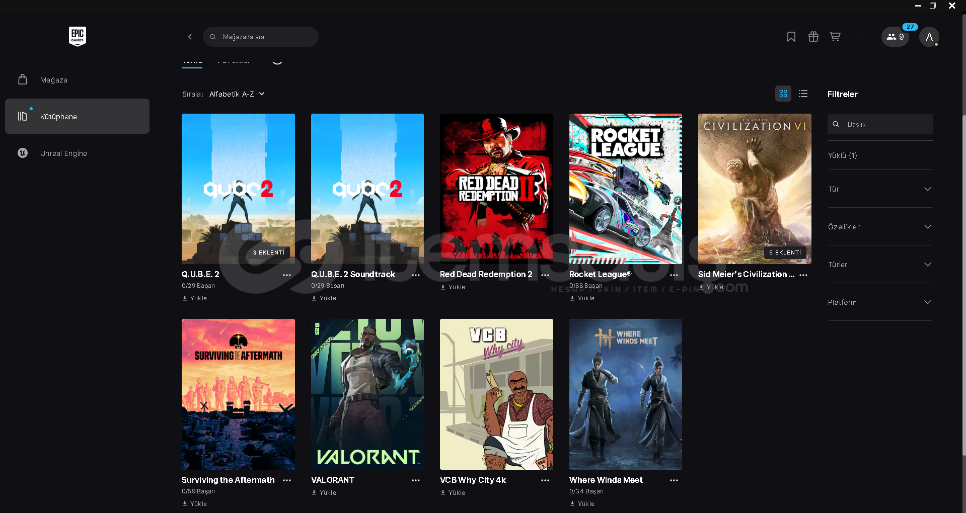This screenshot has width=966, height=513.
Task: Open more options for Q.U.B.E. 2 Soundtrack
Action: (416, 275)
